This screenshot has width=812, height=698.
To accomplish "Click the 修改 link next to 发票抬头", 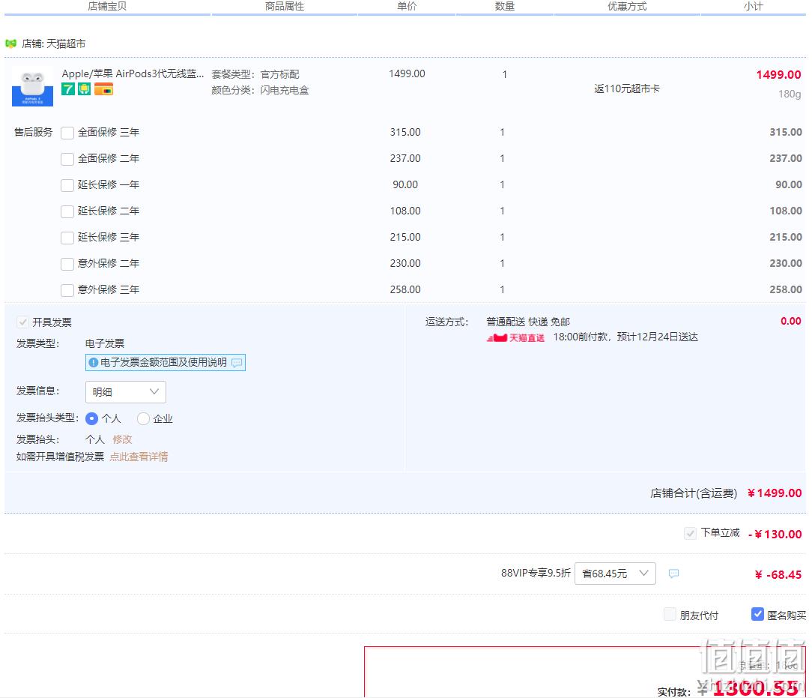I will click(x=122, y=439).
